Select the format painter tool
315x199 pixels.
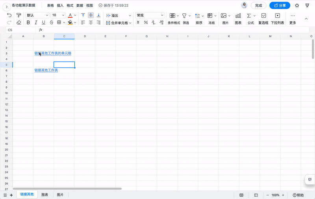(19, 15)
